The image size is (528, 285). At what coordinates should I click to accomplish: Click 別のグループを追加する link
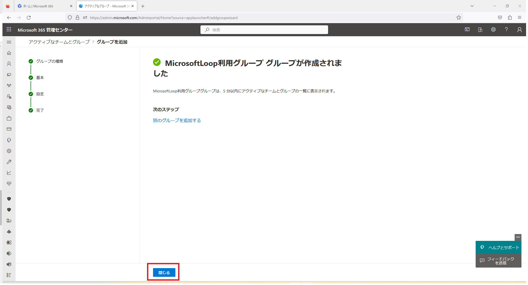pyautogui.click(x=177, y=120)
